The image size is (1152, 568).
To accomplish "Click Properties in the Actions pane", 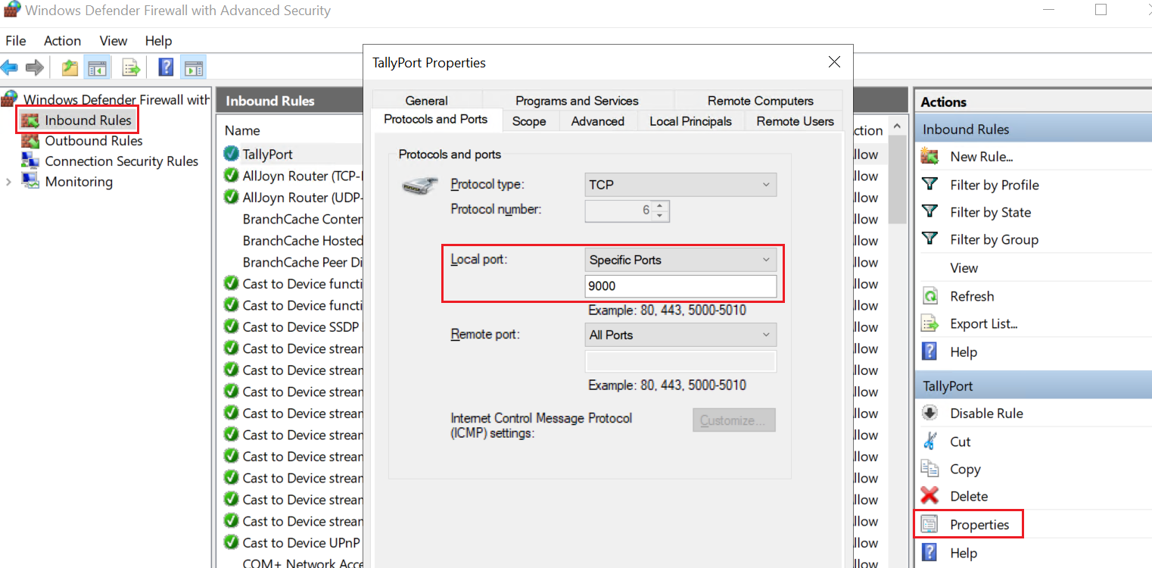I will click(x=979, y=525).
